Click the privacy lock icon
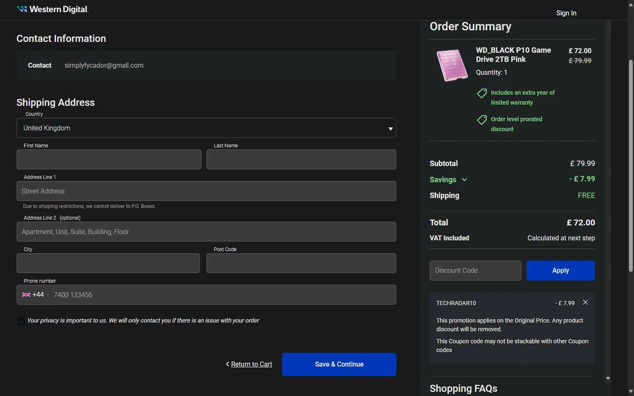This screenshot has width=634, height=396. (x=21, y=321)
